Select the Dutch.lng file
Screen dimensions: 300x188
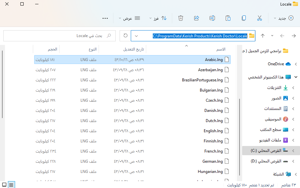[132, 120]
